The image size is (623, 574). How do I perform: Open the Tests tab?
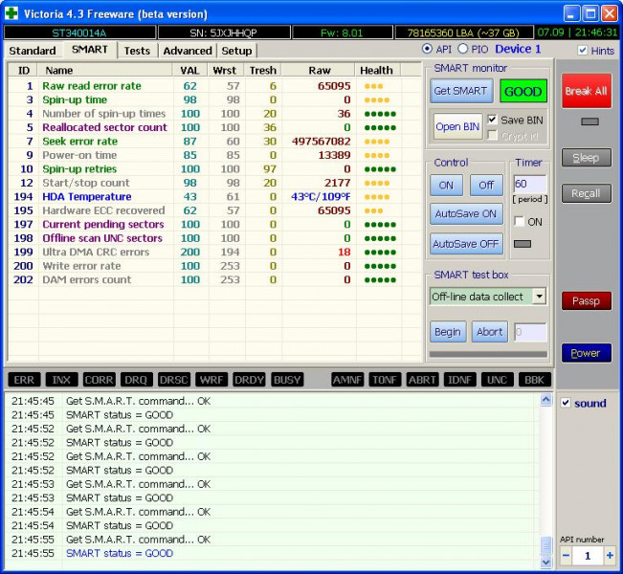[x=137, y=51]
